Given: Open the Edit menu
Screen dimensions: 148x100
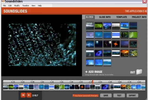Looking at the screenshot, I should (x=10, y=6).
